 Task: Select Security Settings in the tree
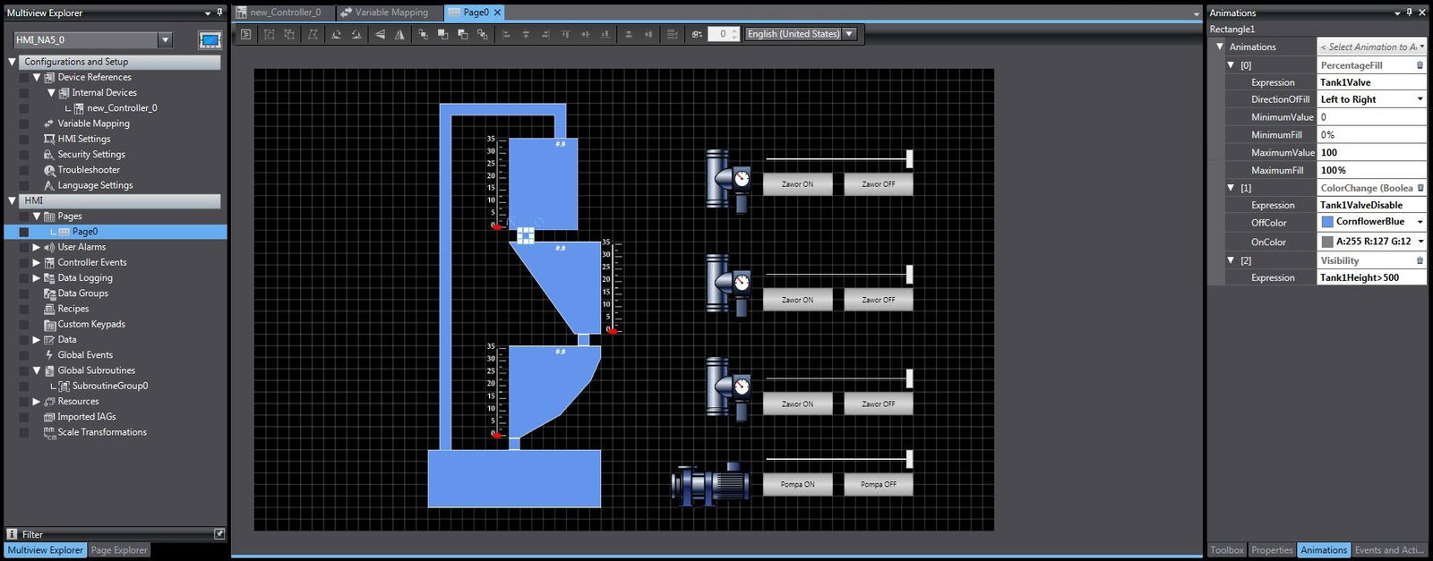click(91, 154)
